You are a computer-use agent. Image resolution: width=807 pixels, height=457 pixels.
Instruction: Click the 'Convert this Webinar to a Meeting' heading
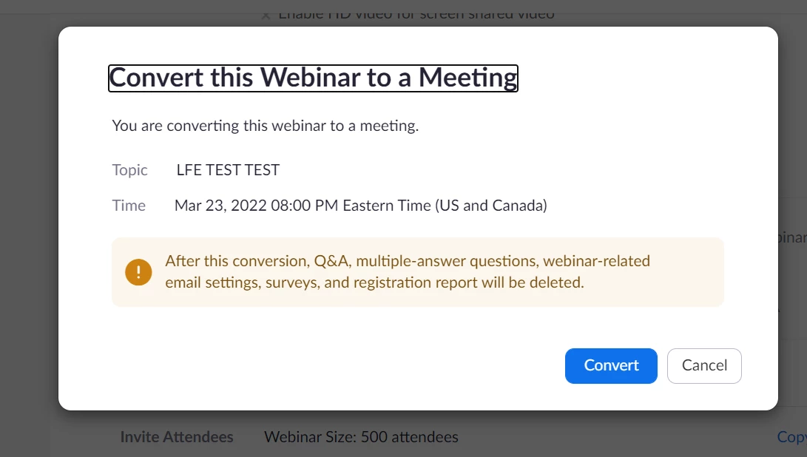(x=313, y=78)
